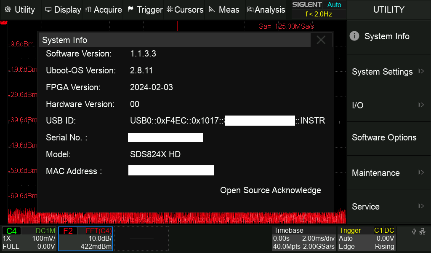Open Software Options
The height and width of the screenshot is (253, 431).
(388, 137)
